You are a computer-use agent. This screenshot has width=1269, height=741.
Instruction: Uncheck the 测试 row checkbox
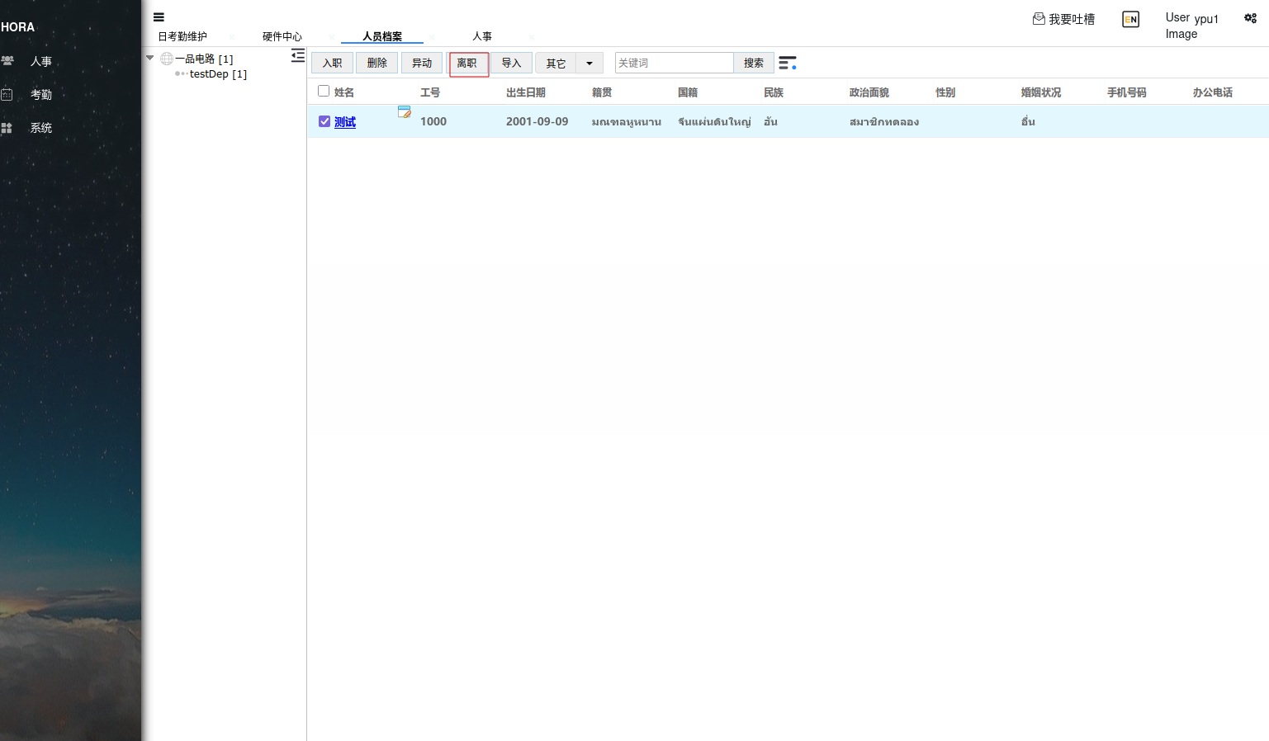pos(324,121)
